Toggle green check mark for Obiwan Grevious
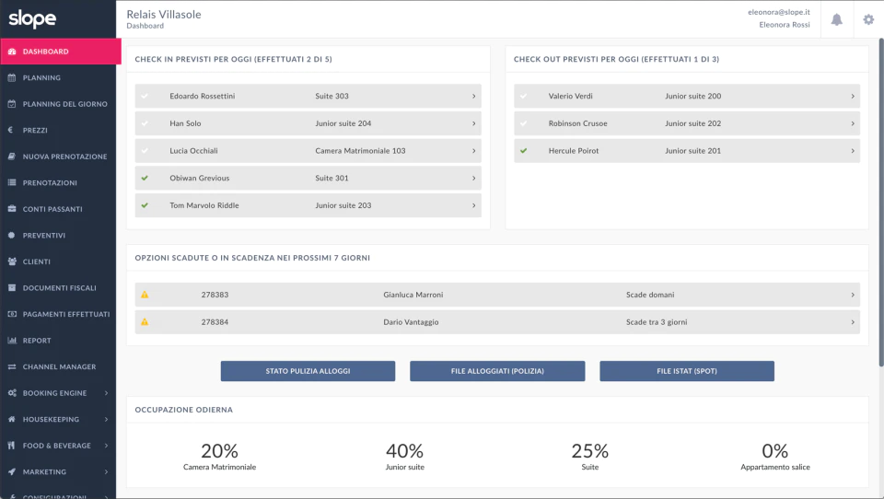This screenshot has height=499, width=884. pyautogui.click(x=145, y=179)
